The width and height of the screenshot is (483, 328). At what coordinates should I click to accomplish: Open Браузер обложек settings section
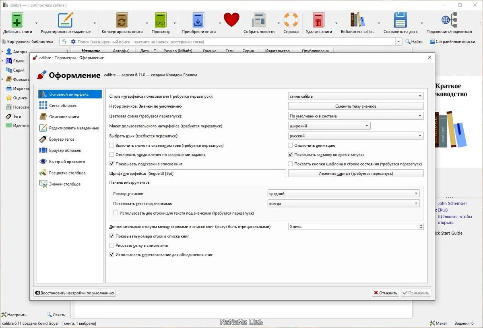click(x=69, y=151)
